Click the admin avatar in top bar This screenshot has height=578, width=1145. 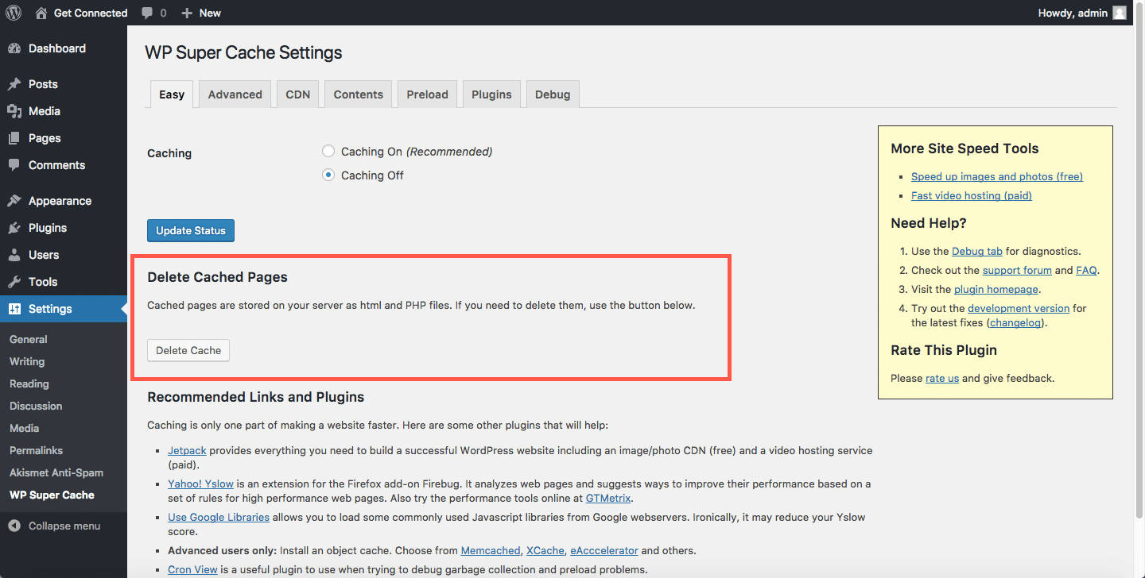coord(1119,13)
